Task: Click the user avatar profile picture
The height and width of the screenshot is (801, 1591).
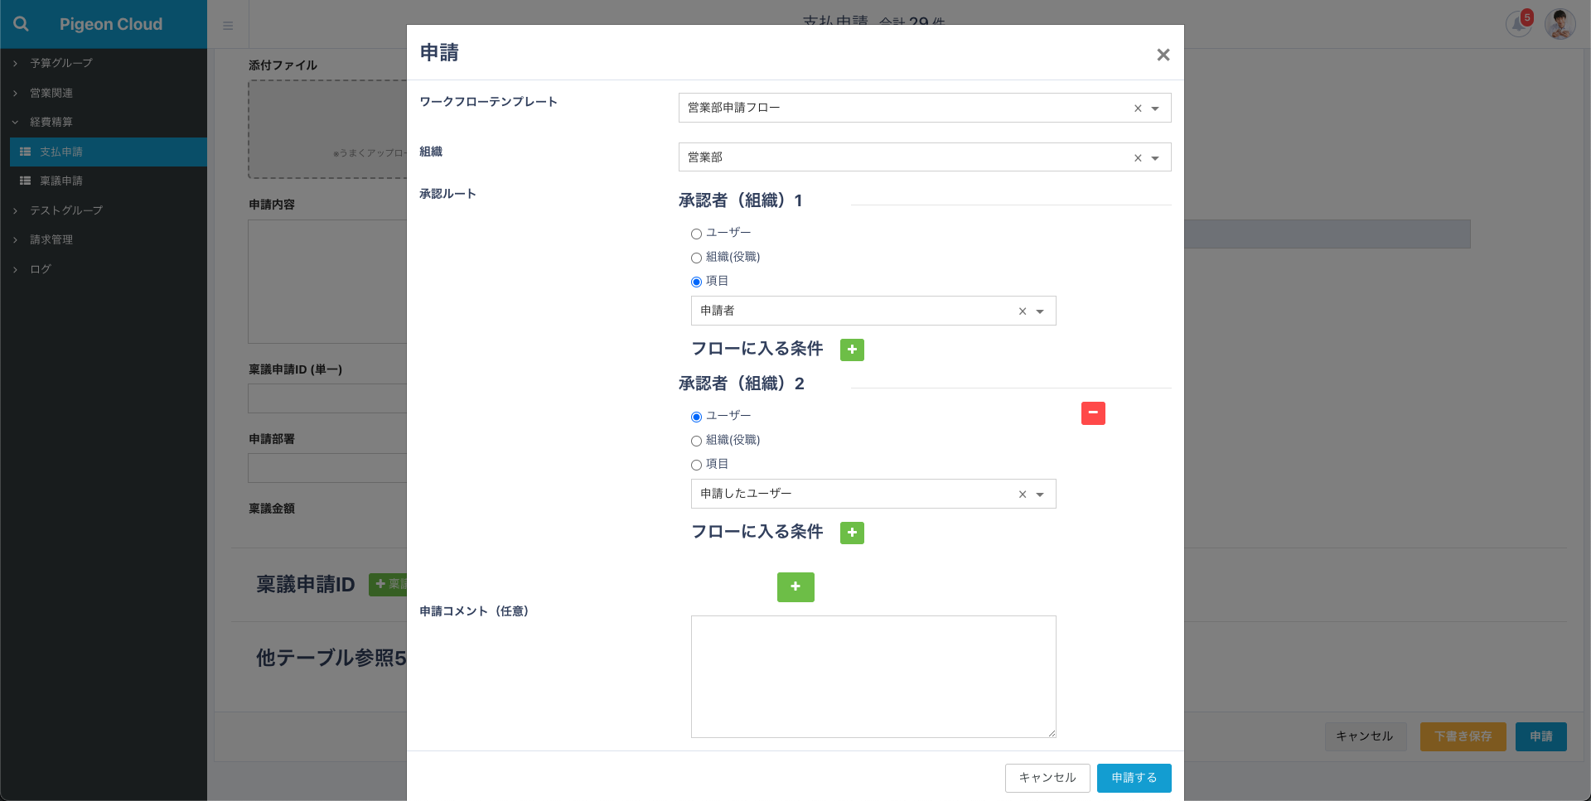Action: coord(1560,24)
